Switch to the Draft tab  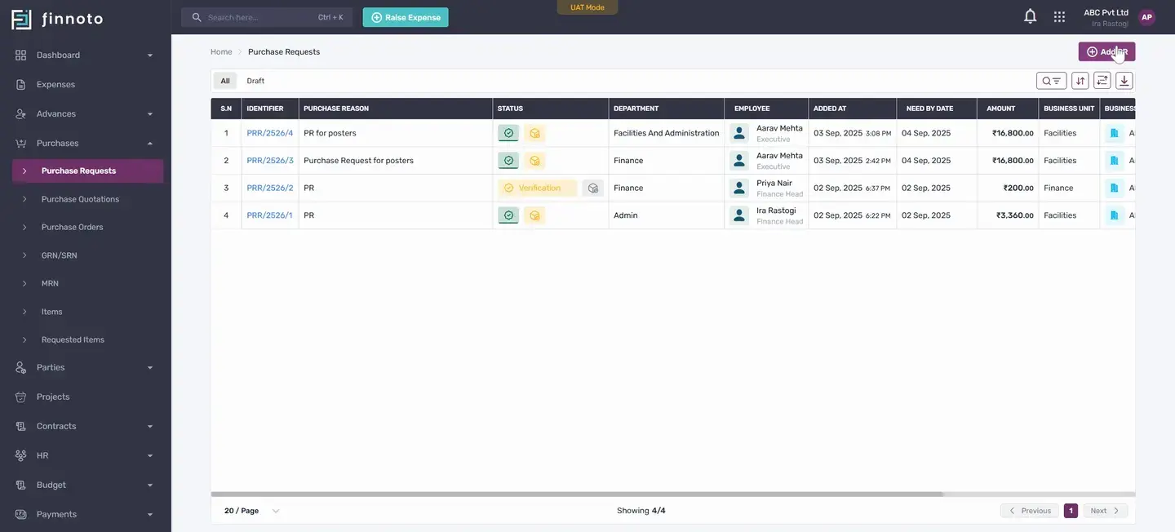coord(255,81)
